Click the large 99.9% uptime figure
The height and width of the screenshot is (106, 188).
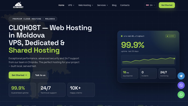click(x=133, y=45)
